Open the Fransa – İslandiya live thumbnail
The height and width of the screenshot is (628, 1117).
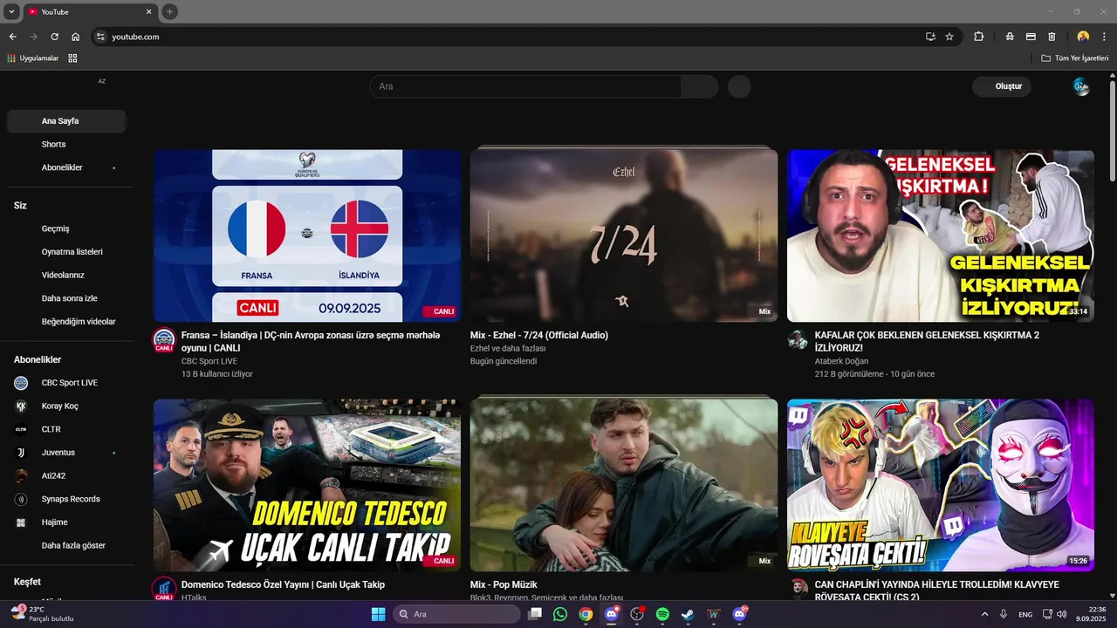point(307,235)
